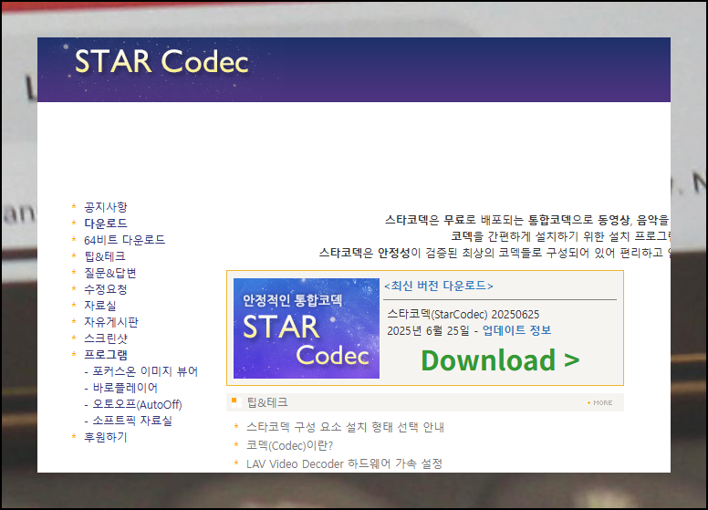Open the 소프트픽 자료실 link
The image size is (708, 510).
pyautogui.click(x=132, y=421)
